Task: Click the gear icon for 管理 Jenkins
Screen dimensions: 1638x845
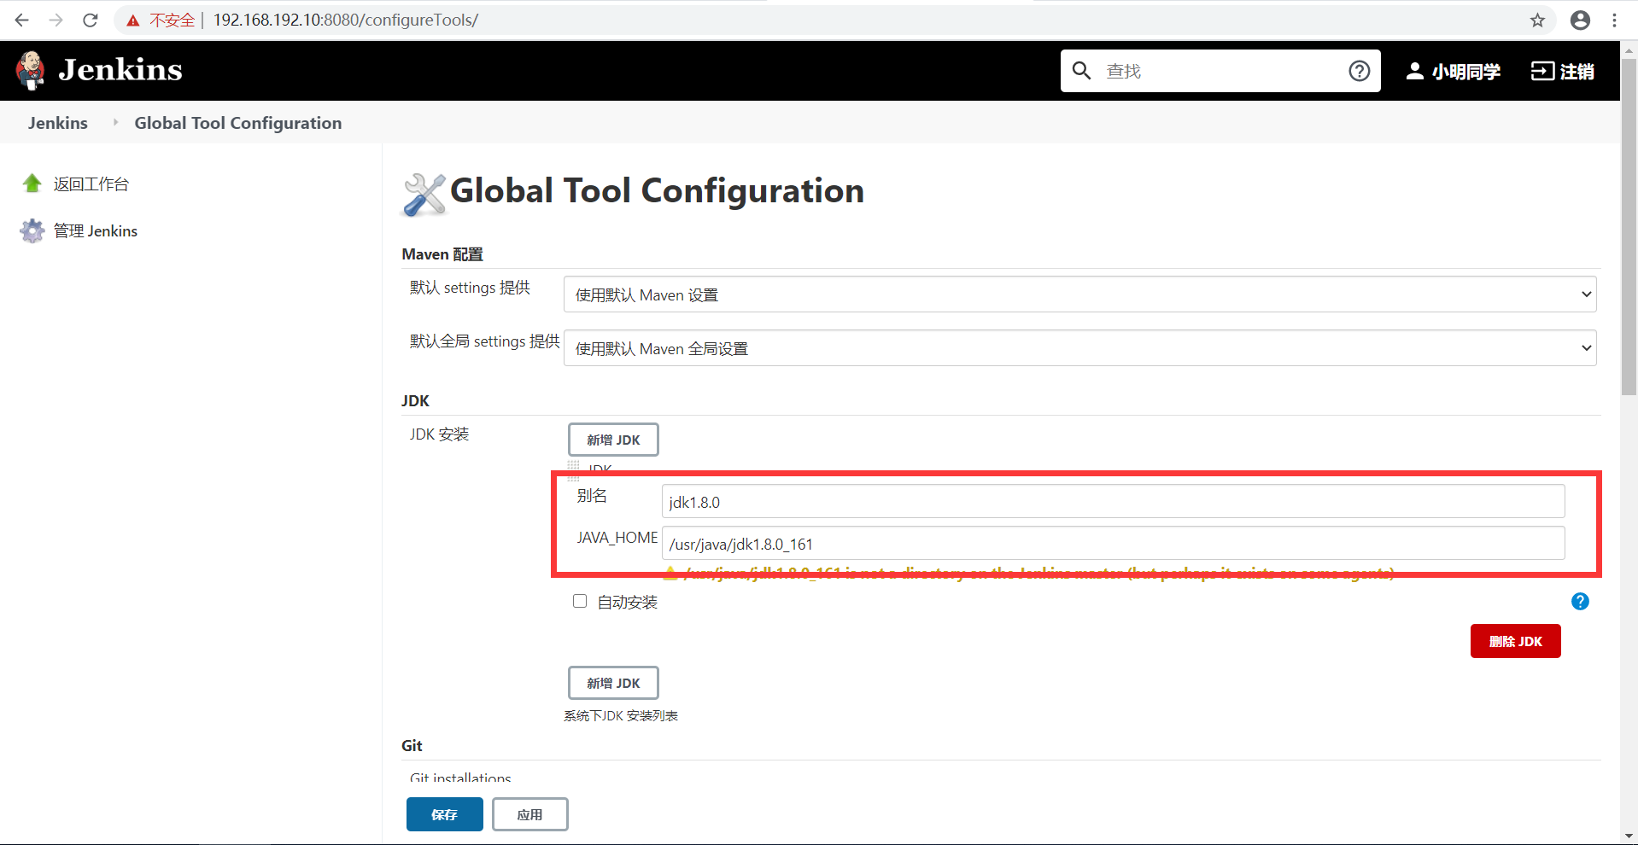Action: pos(32,230)
